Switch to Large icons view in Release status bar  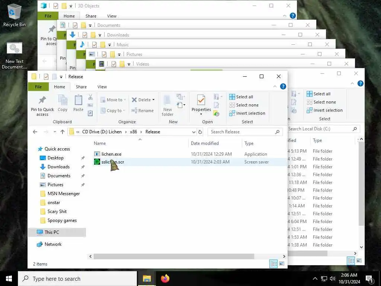282,264
